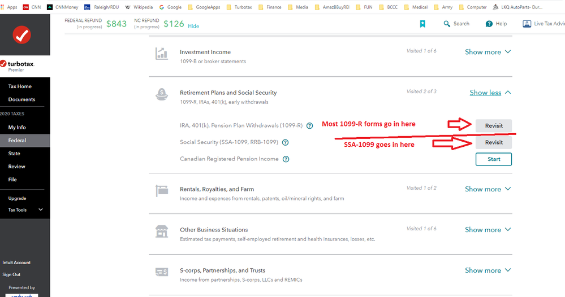Open the Raleigh/RDU bookmark
This screenshot has height=297, width=565.
tap(101, 7)
